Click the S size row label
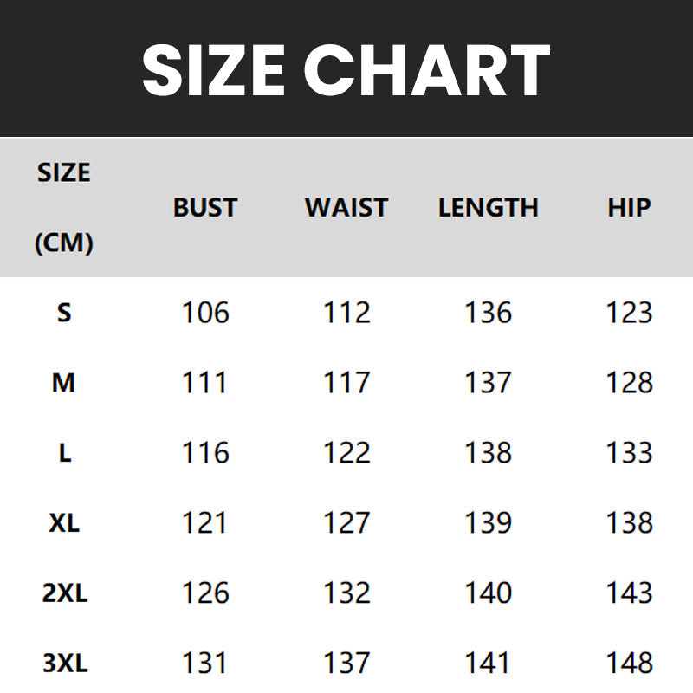The image size is (693, 693). (x=64, y=313)
